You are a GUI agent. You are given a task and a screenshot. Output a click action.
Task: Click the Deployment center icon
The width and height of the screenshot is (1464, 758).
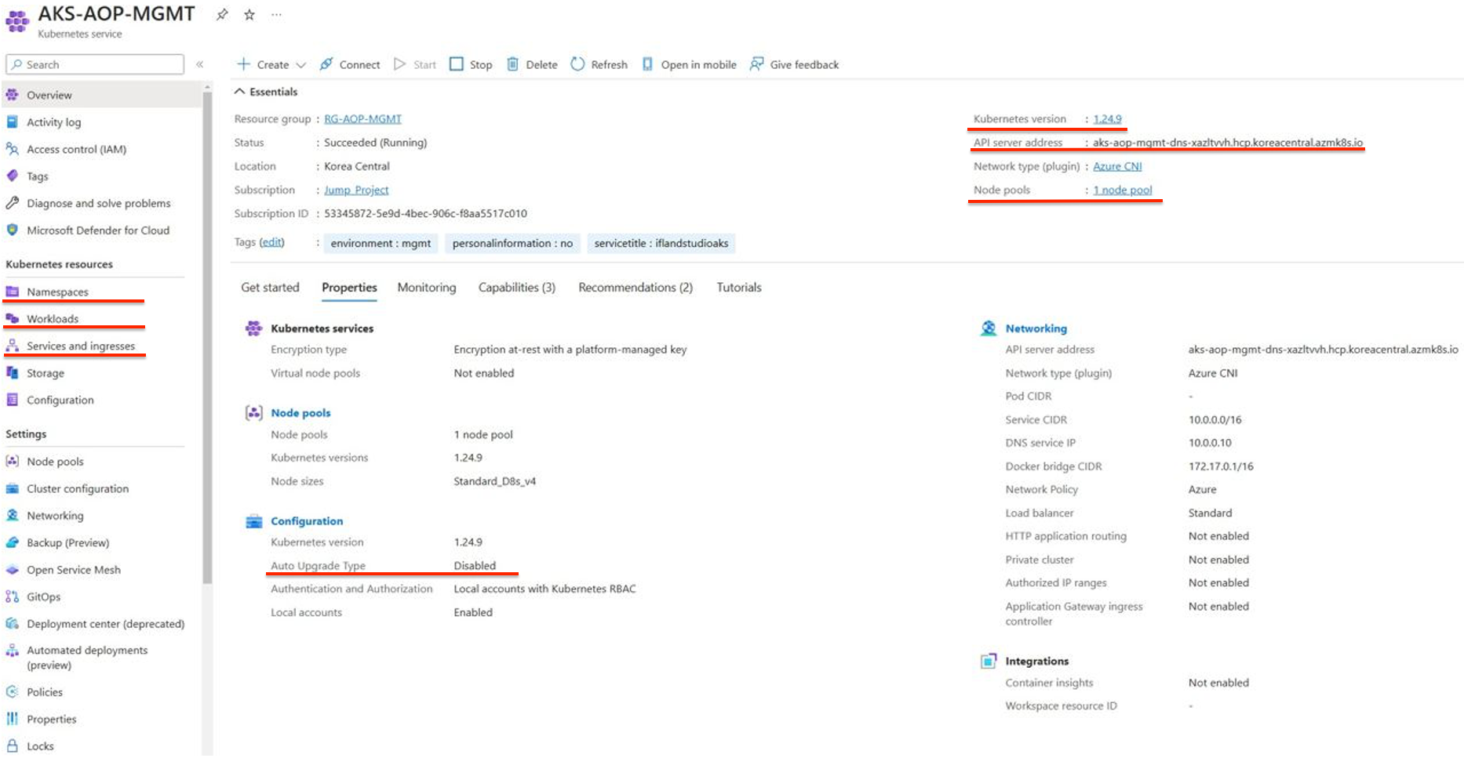(13, 624)
